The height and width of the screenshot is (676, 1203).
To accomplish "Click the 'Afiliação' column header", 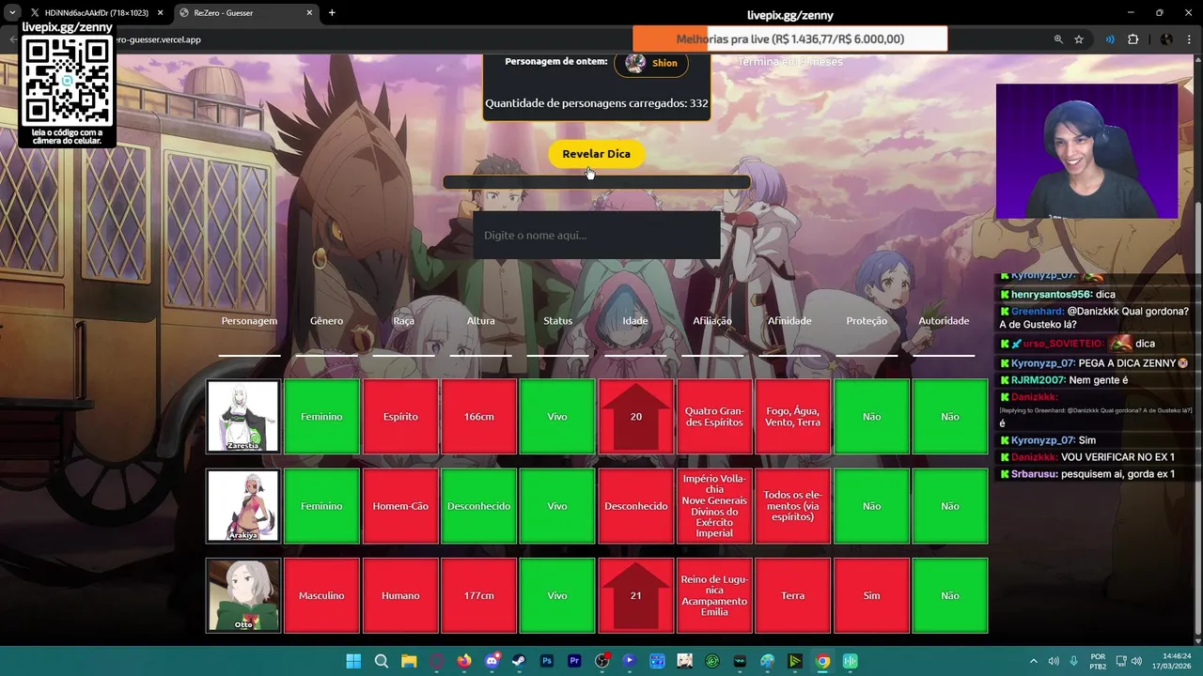I will pos(712,321).
